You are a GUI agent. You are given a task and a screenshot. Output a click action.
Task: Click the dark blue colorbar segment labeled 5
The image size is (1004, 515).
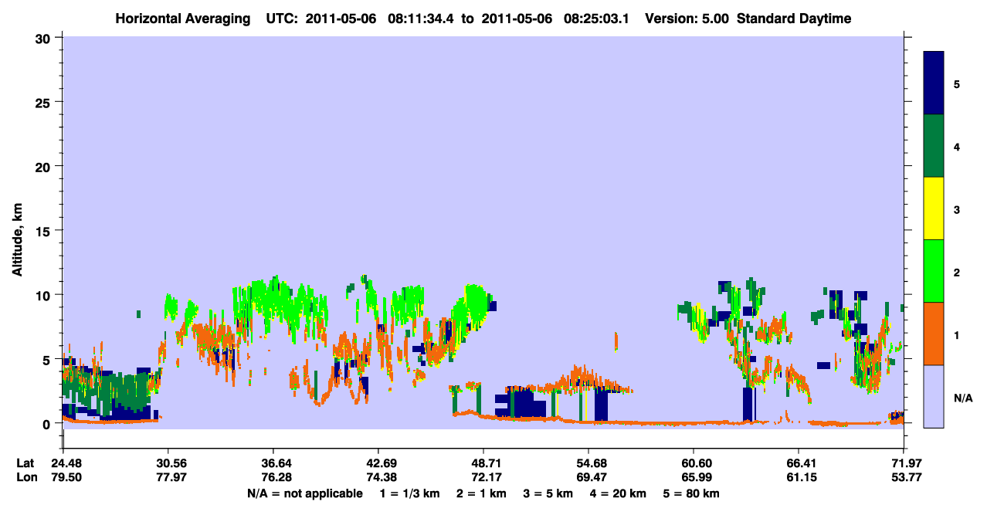[934, 83]
